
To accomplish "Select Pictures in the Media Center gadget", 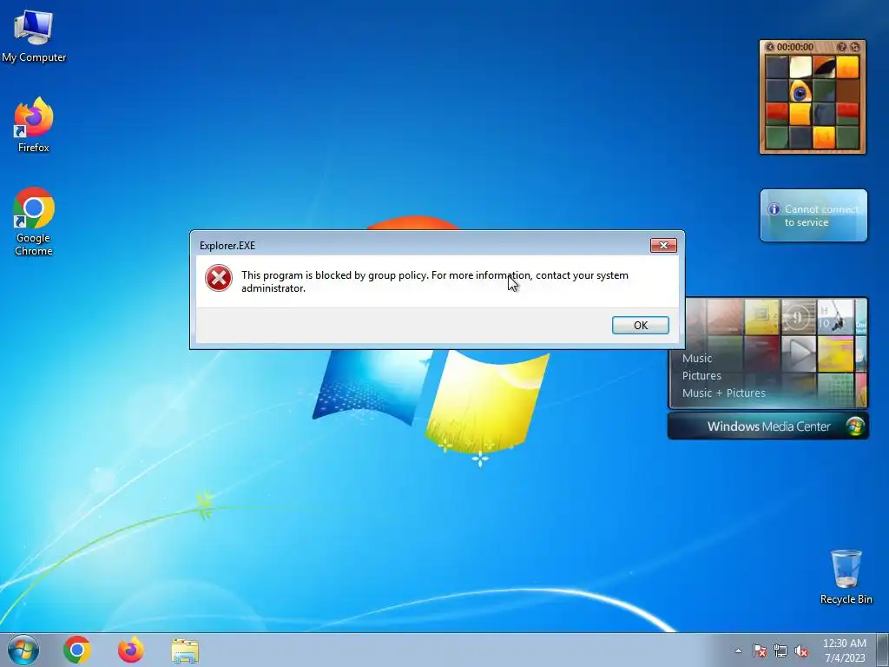I will [701, 375].
